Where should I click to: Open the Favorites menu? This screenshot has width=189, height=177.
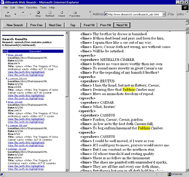31,8
